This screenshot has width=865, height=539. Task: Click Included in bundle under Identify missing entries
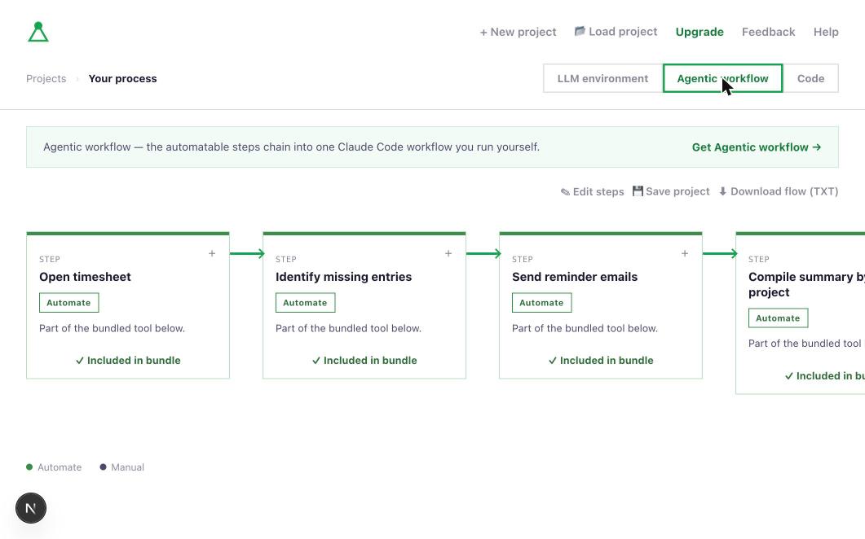coord(364,361)
